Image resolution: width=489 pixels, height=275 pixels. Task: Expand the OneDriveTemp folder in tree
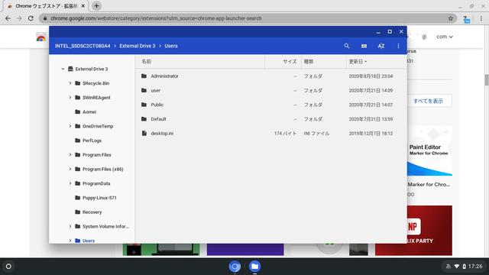(70, 126)
